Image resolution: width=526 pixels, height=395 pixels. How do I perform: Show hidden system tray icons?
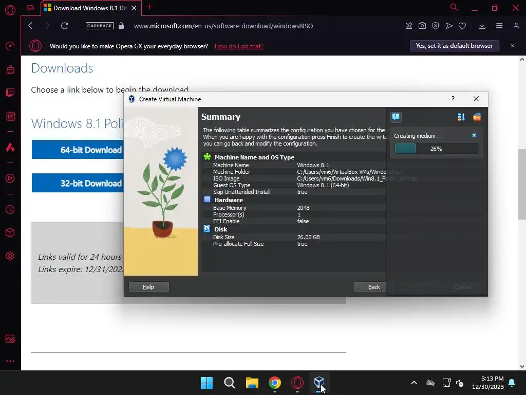tap(414, 383)
